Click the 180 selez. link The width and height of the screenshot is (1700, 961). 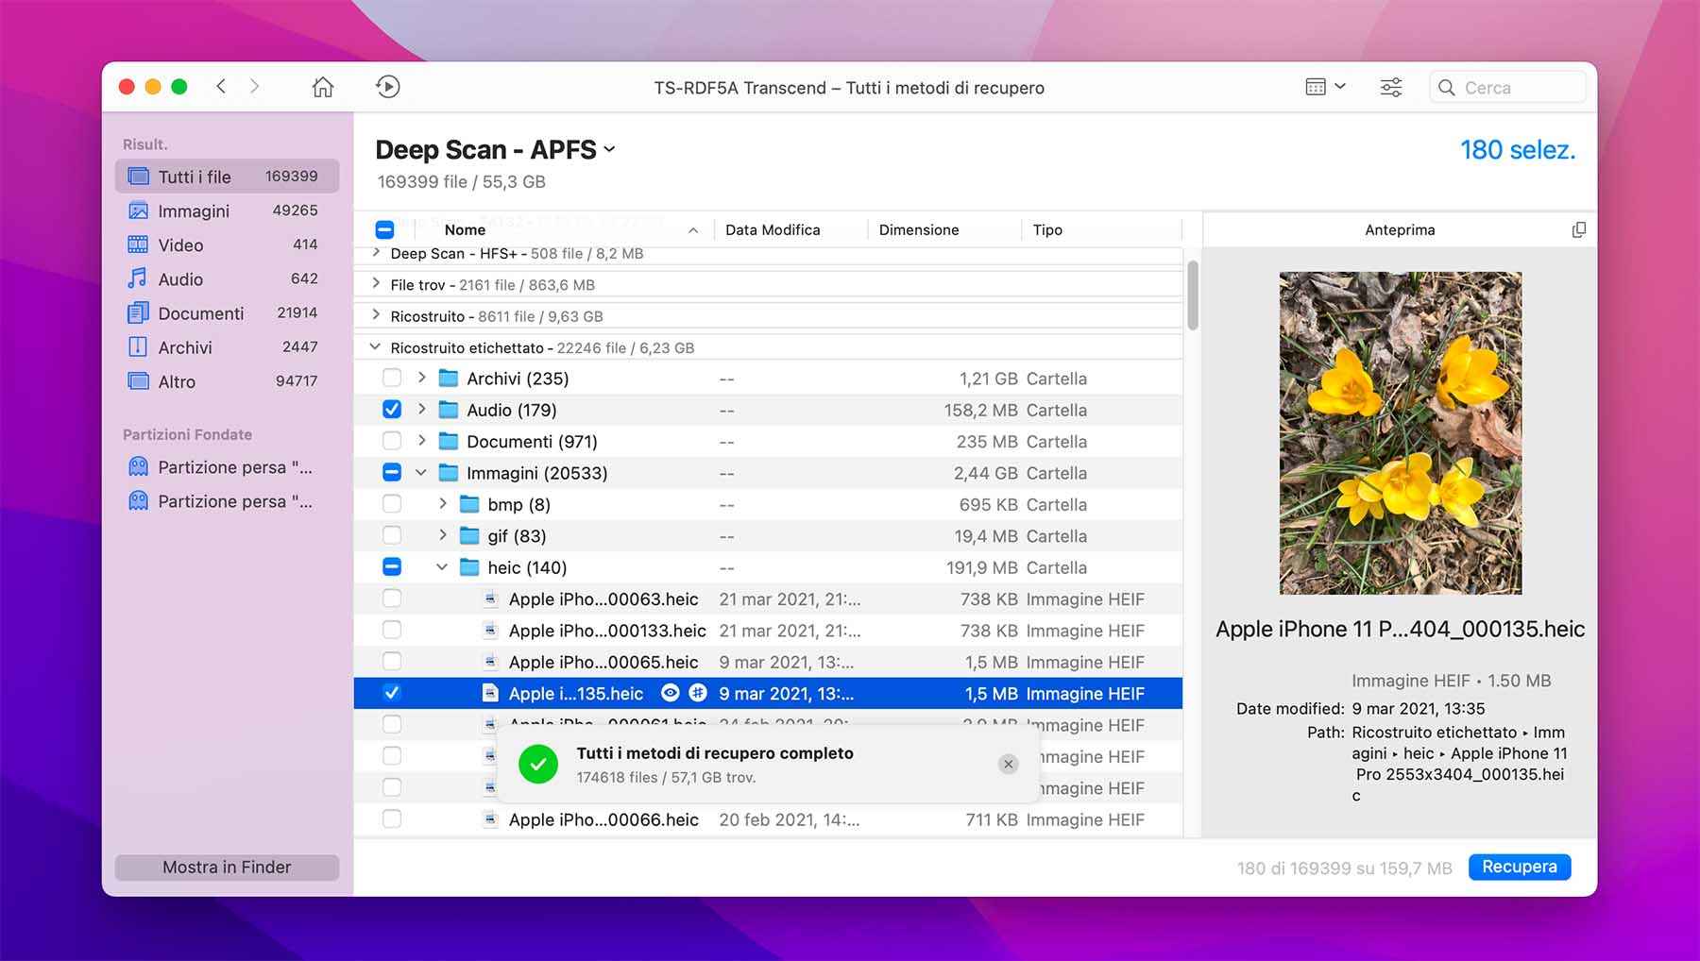click(1518, 150)
